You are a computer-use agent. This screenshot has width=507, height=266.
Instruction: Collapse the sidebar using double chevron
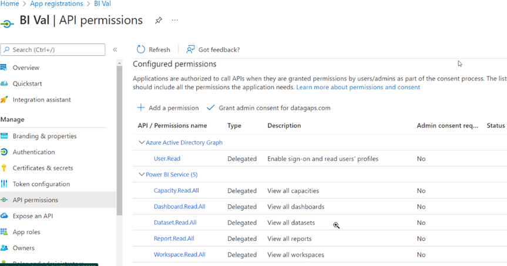pos(115,50)
